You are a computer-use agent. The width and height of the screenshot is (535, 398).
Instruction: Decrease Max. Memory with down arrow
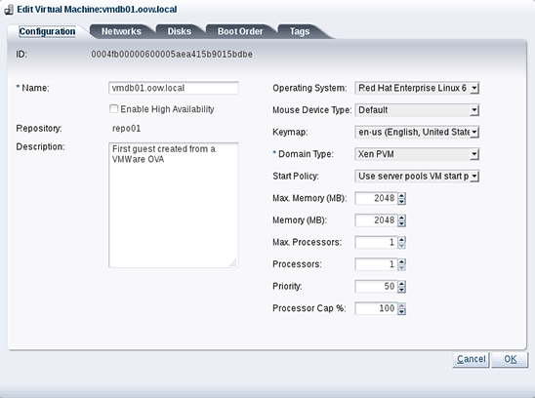click(401, 202)
